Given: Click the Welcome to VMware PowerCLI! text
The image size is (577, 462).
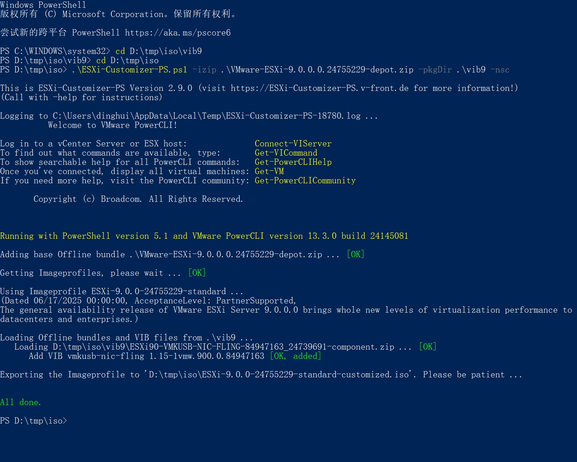Looking at the screenshot, I should (x=112, y=125).
